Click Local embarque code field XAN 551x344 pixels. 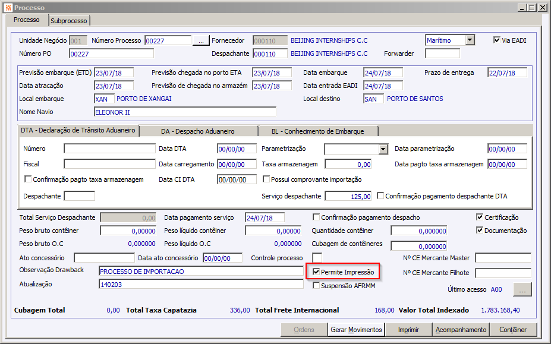tap(105, 99)
